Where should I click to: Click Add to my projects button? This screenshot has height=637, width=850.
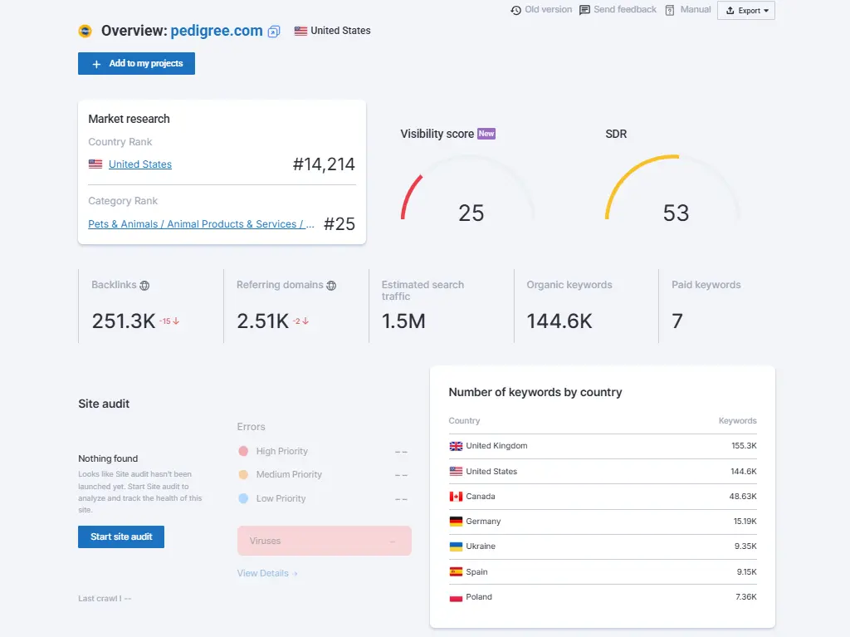pos(137,63)
